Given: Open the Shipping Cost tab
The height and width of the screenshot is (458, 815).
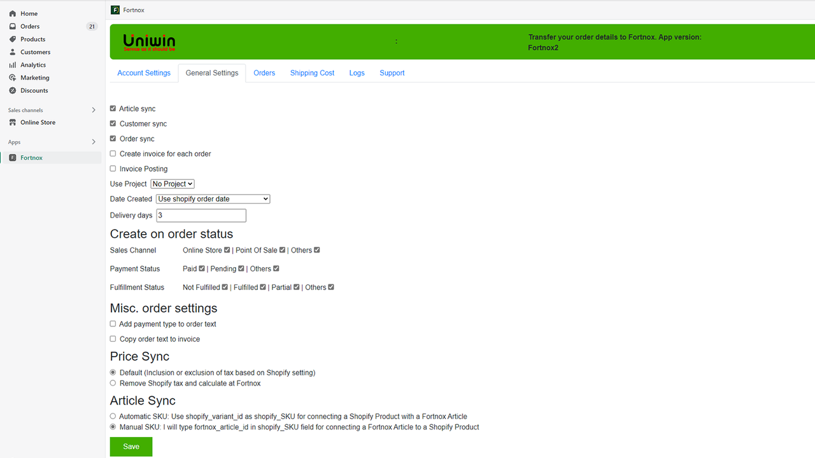Looking at the screenshot, I should pos(312,73).
